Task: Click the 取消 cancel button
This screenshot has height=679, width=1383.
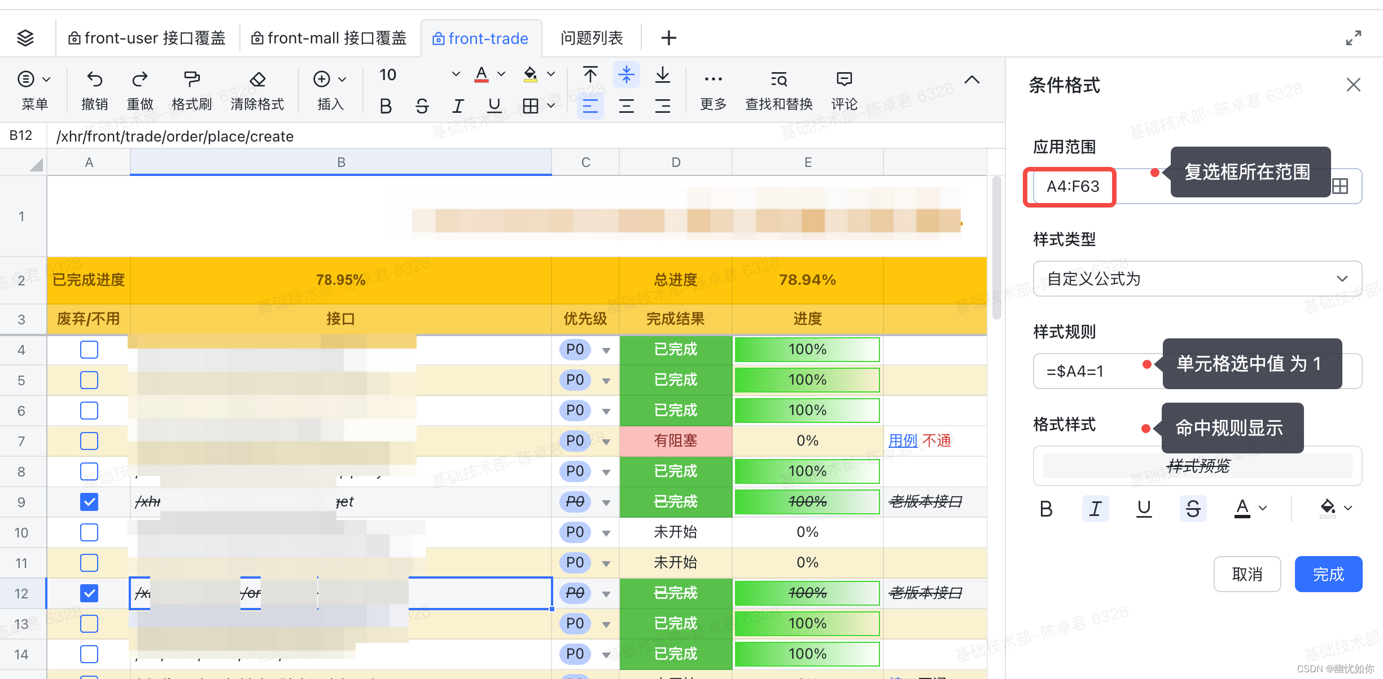Action: (x=1247, y=574)
